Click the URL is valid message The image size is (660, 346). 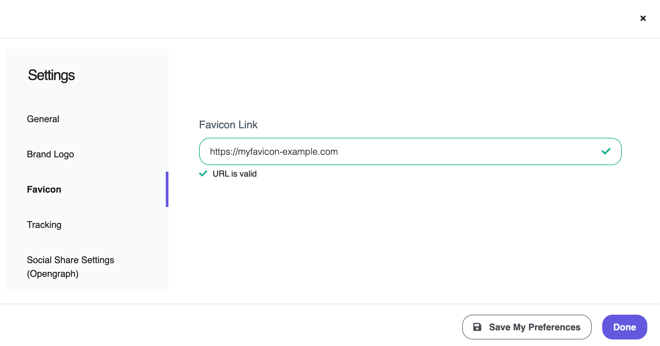(x=234, y=174)
